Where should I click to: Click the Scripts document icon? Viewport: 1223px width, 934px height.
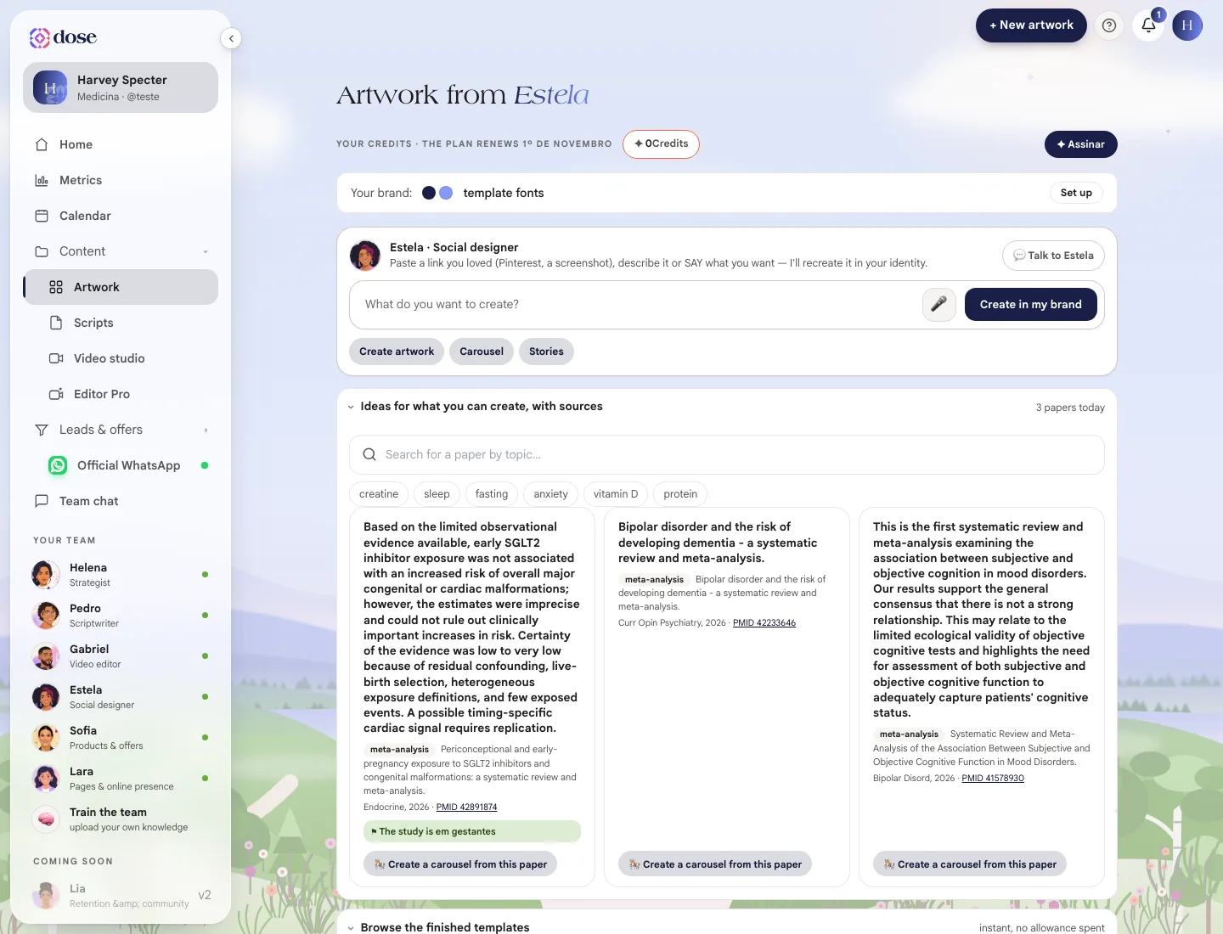56,323
